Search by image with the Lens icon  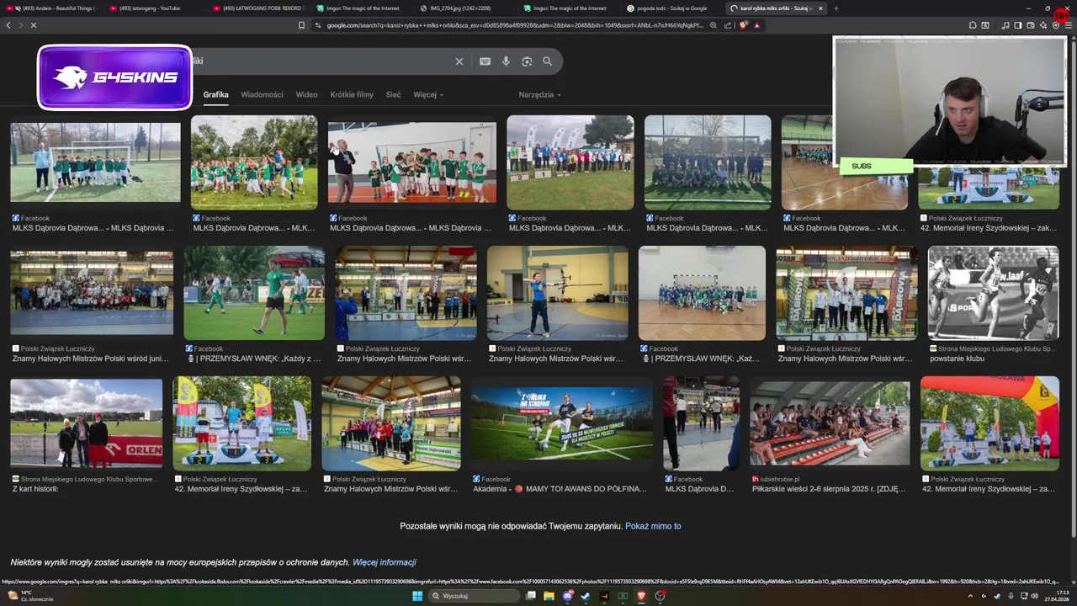tap(527, 61)
